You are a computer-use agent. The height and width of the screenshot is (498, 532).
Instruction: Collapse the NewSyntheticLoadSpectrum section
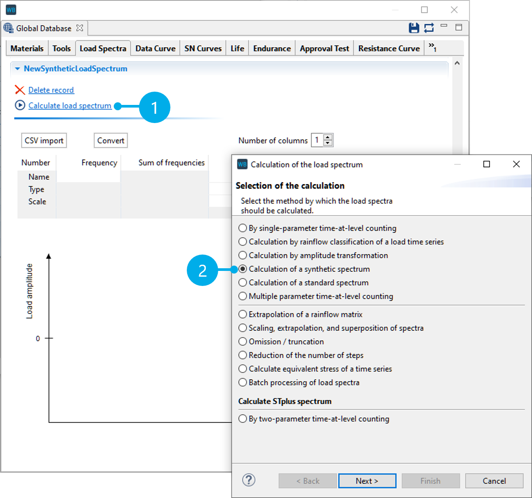(x=17, y=69)
